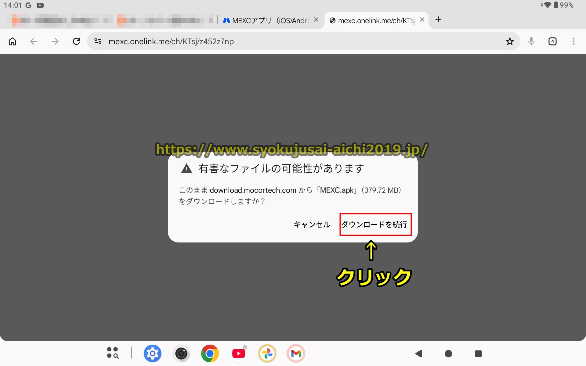
Task: Open site settings icon in address bar
Action: (x=98, y=41)
